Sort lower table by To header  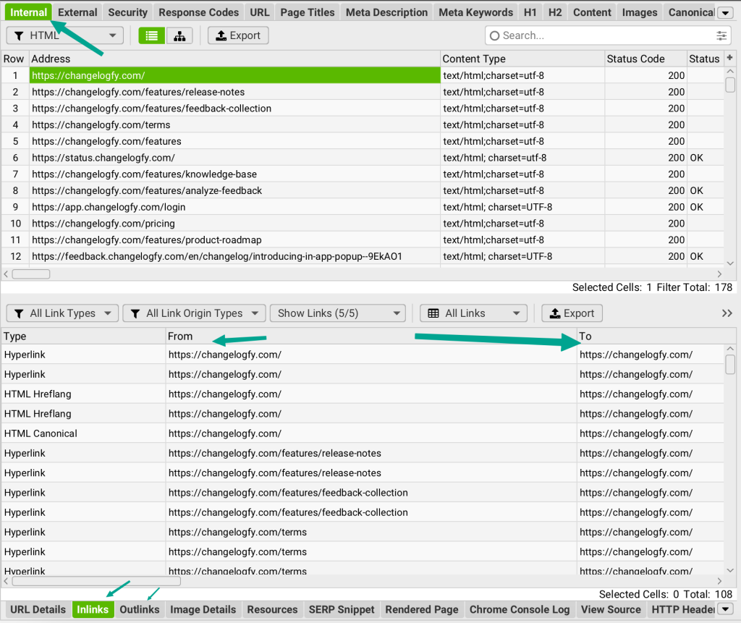click(x=651, y=336)
